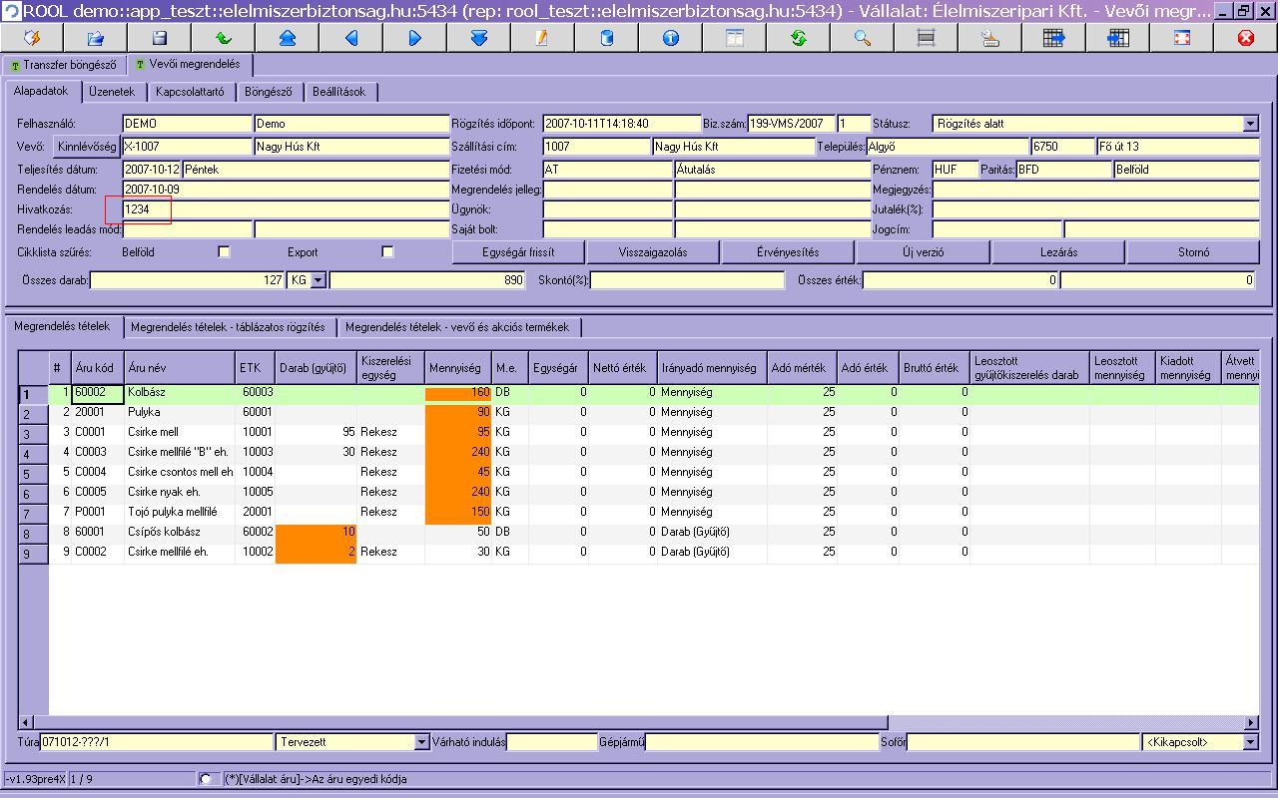This screenshot has width=1278, height=798.
Task: Click the pencil edit note icon
Action: (543, 38)
